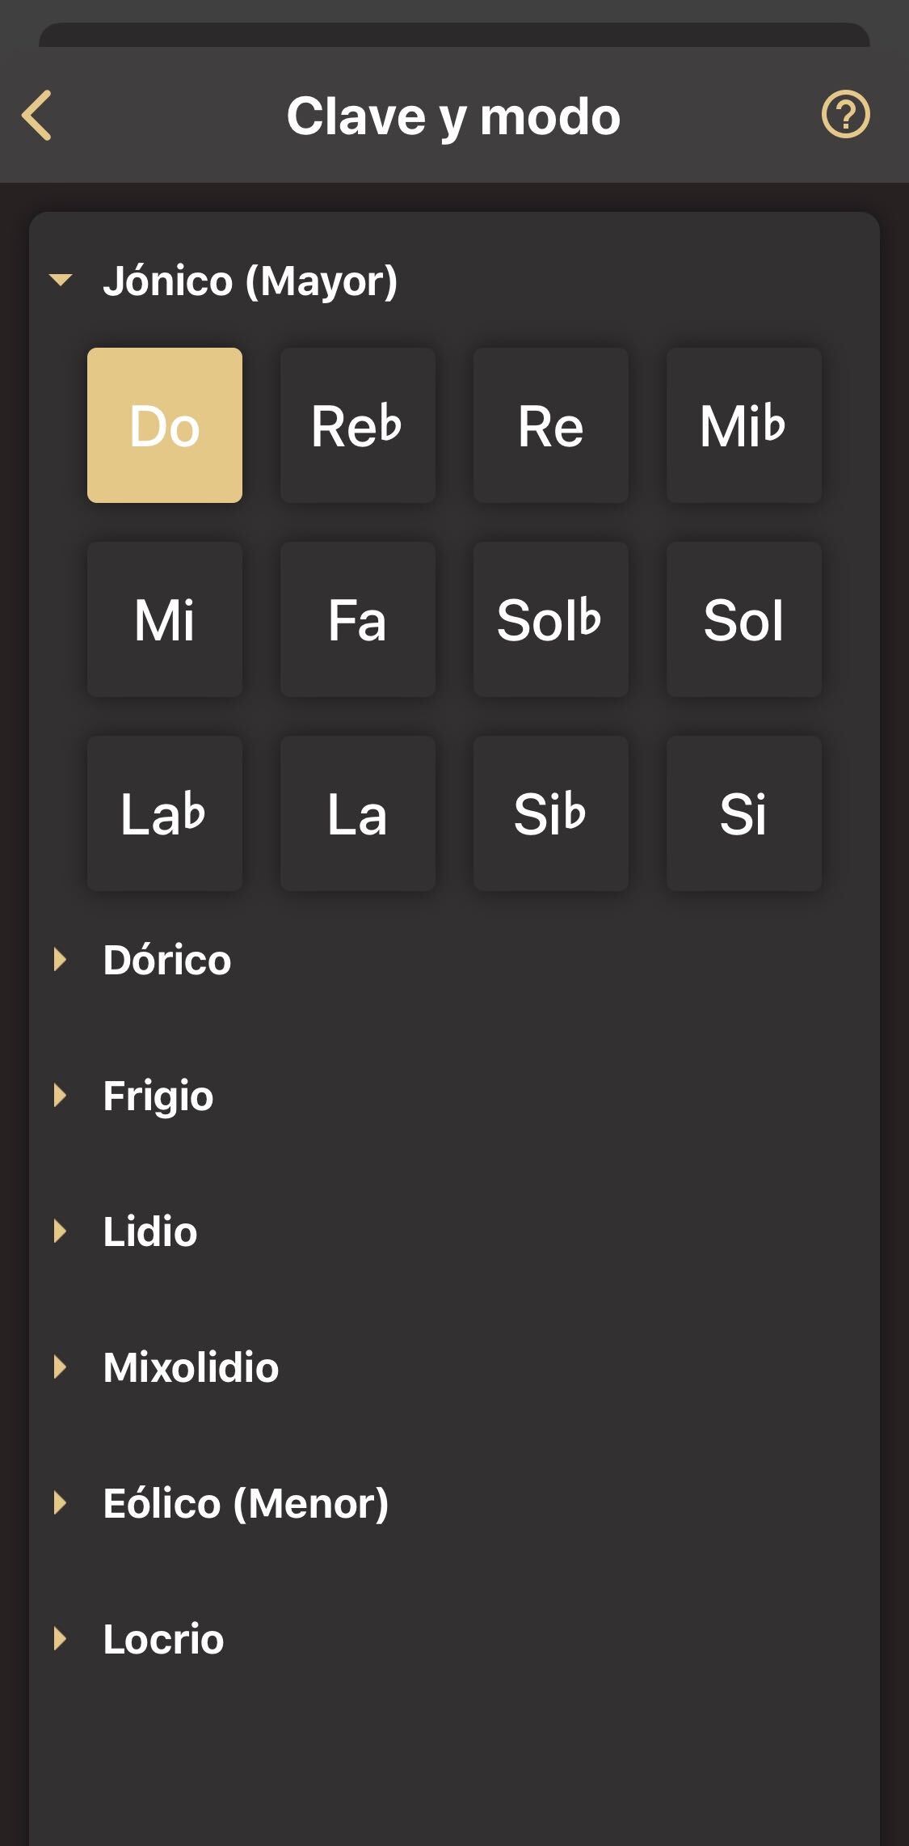Screen dimensions: 909x1846
Task: Pick the Si key button
Action: pyautogui.click(x=744, y=813)
